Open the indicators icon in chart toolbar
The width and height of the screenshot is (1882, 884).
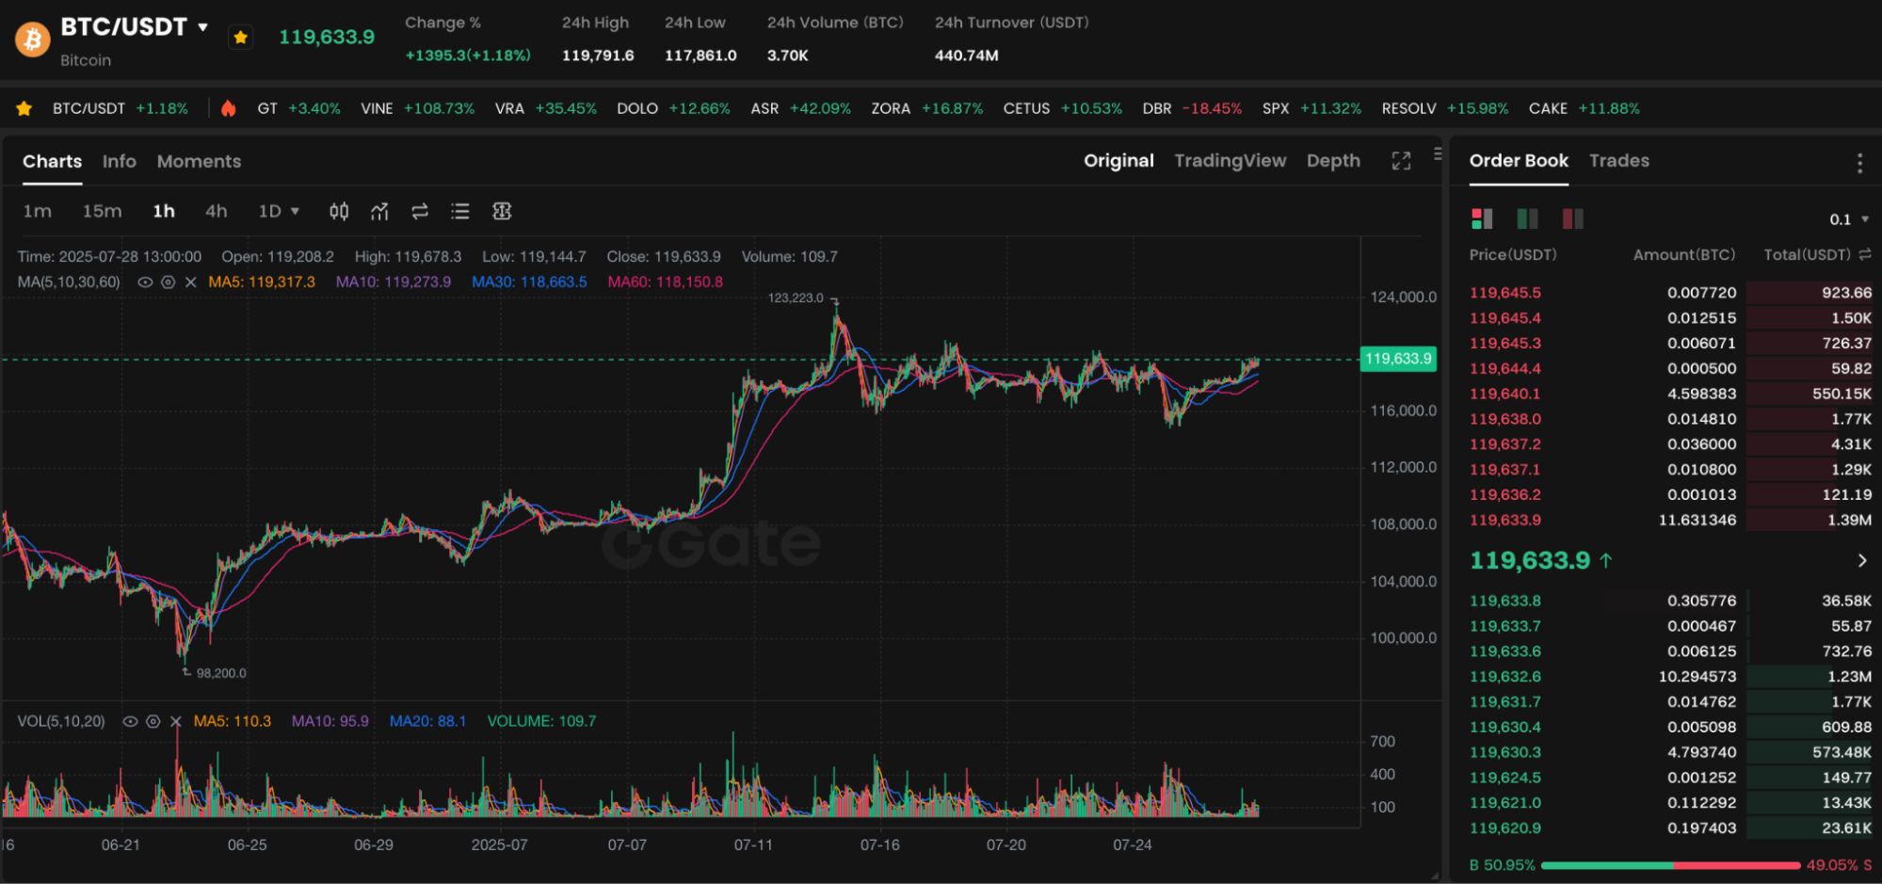[x=379, y=211]
